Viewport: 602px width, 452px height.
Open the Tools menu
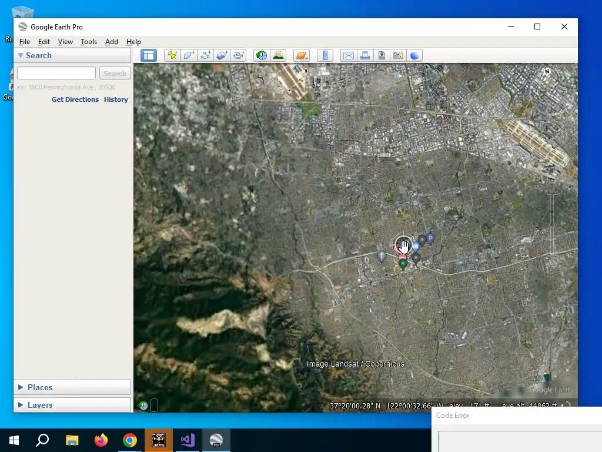pyautogui.click(x=89, y=42)
